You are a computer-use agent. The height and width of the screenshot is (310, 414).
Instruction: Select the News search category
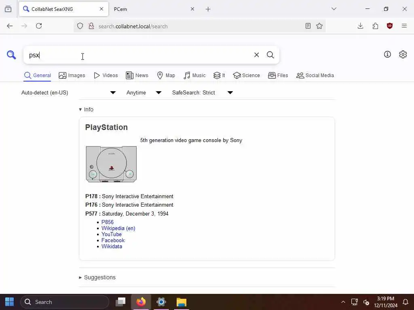137,75
